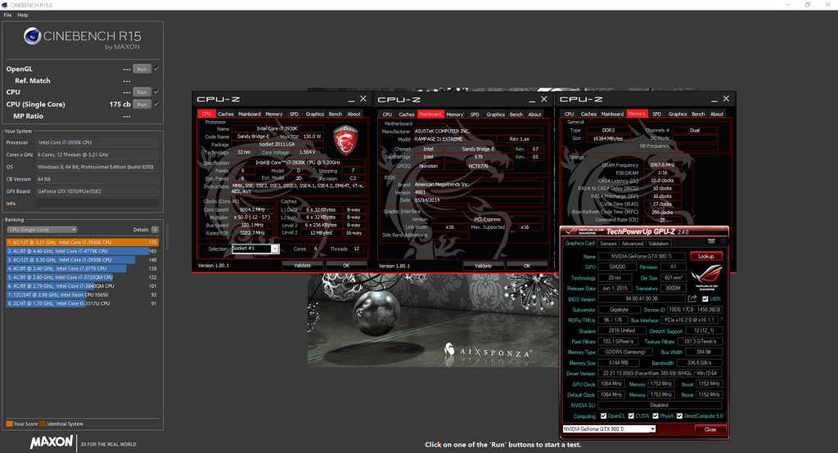
Task: Open the NVIDIA GeForce GTX 980 Ti GPU dropdown
Action: pos(609,429)
